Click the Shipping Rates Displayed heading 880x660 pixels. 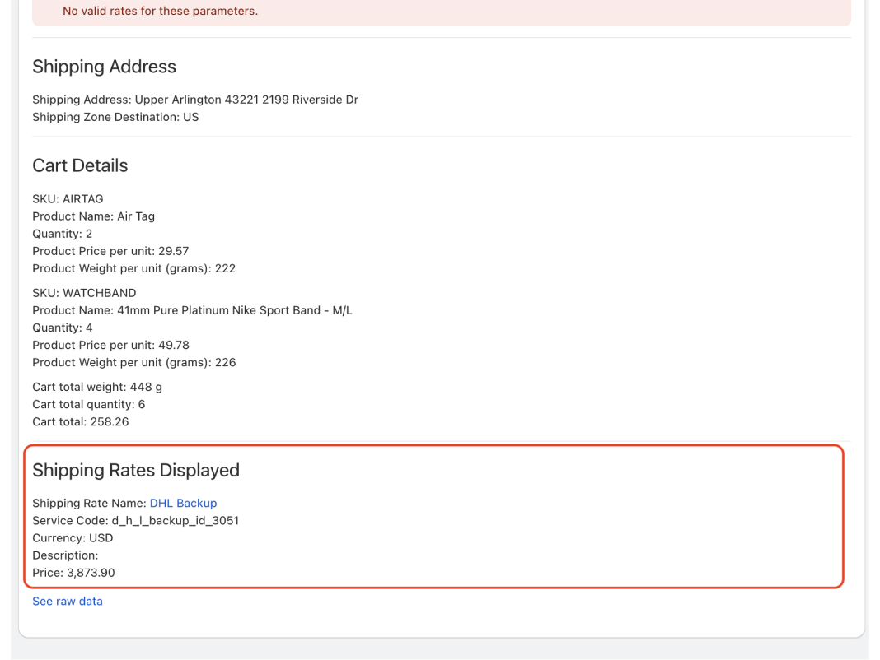click(x=136, y=471)
